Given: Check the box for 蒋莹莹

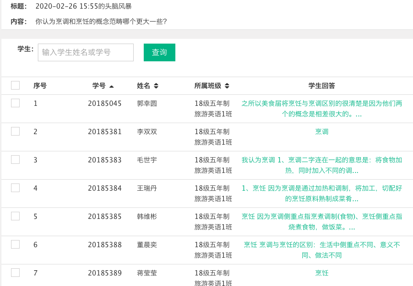Looking at the screenshot, I should coord(15,273).
